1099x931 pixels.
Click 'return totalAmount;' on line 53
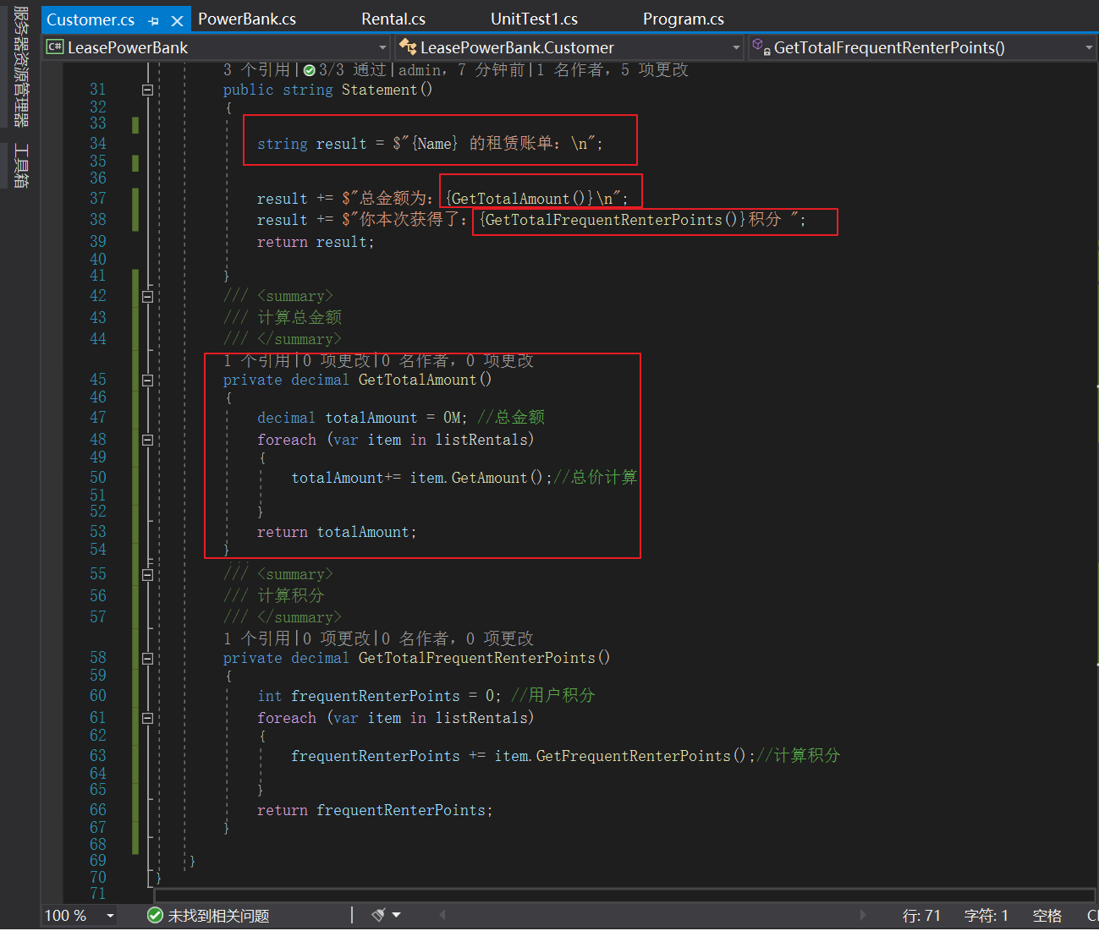[337, 532]
